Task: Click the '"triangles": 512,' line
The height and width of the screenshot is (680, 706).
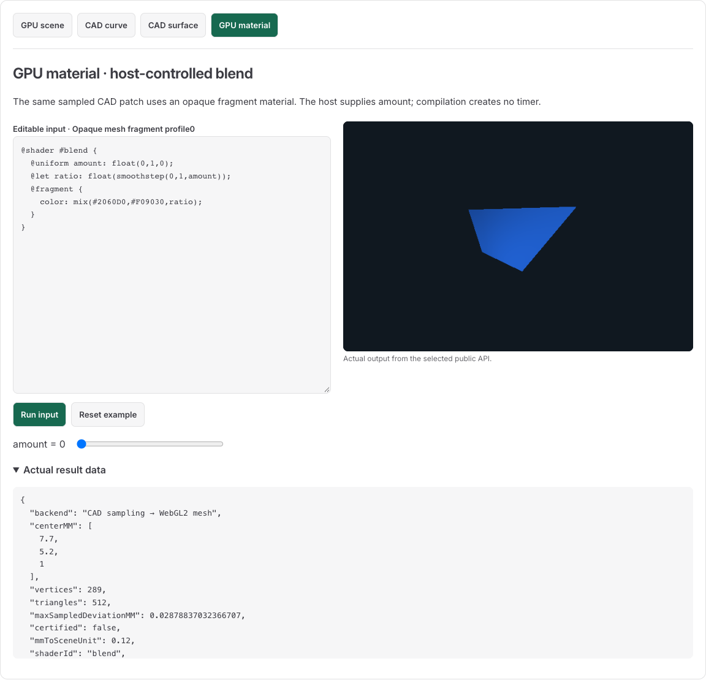Action: pyautogui.click(x=70, y=603)
